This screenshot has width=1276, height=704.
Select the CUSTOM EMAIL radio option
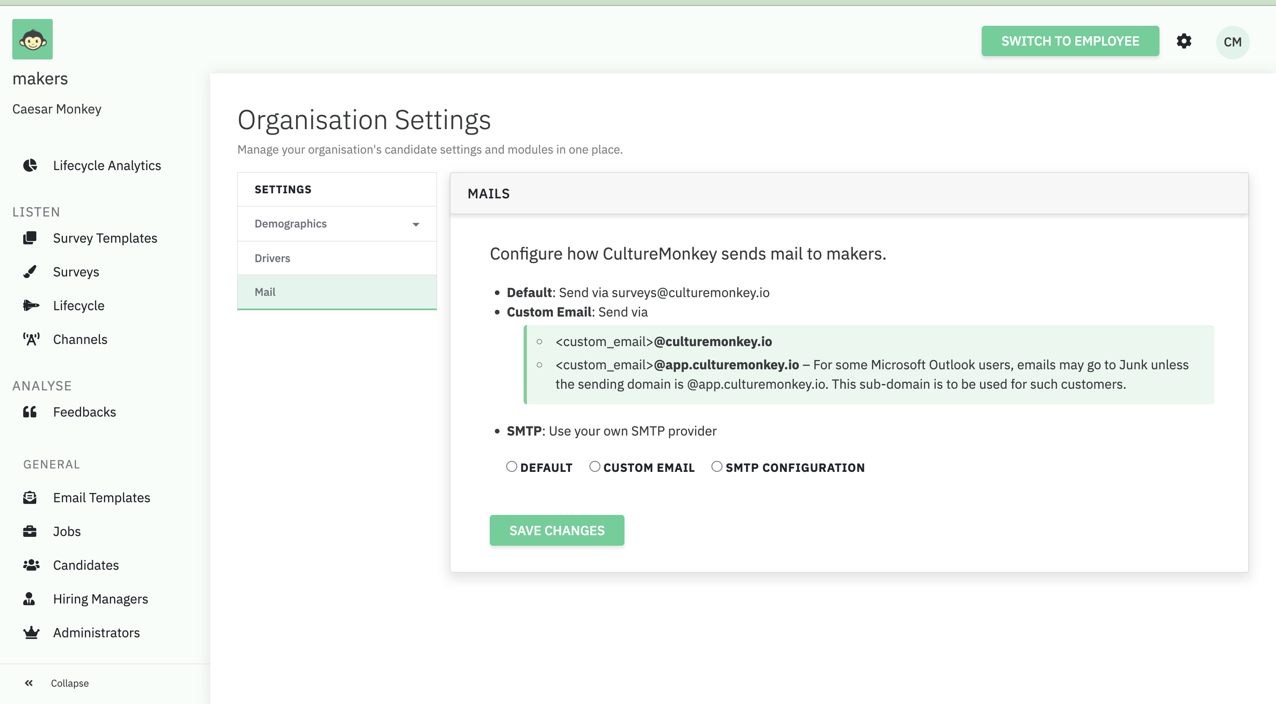click(595, 467)
